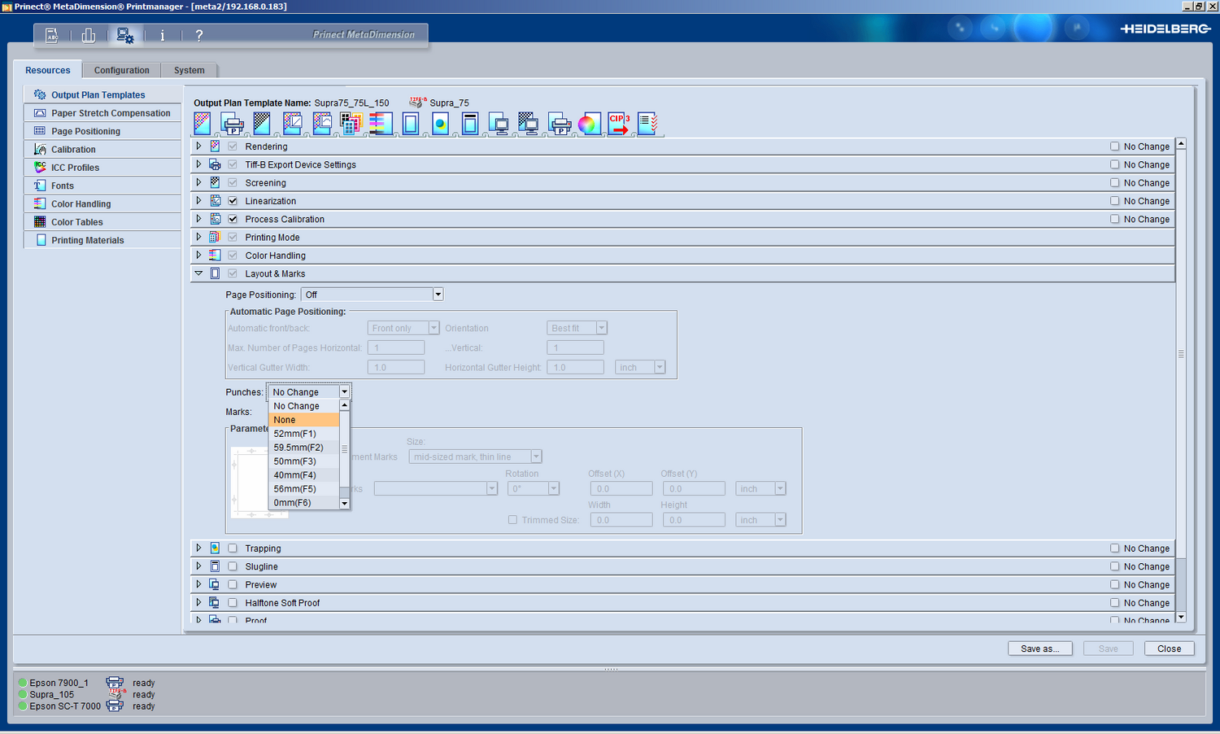Tick No Change for Halftone Soft Proof

(x=1115, y=603)
